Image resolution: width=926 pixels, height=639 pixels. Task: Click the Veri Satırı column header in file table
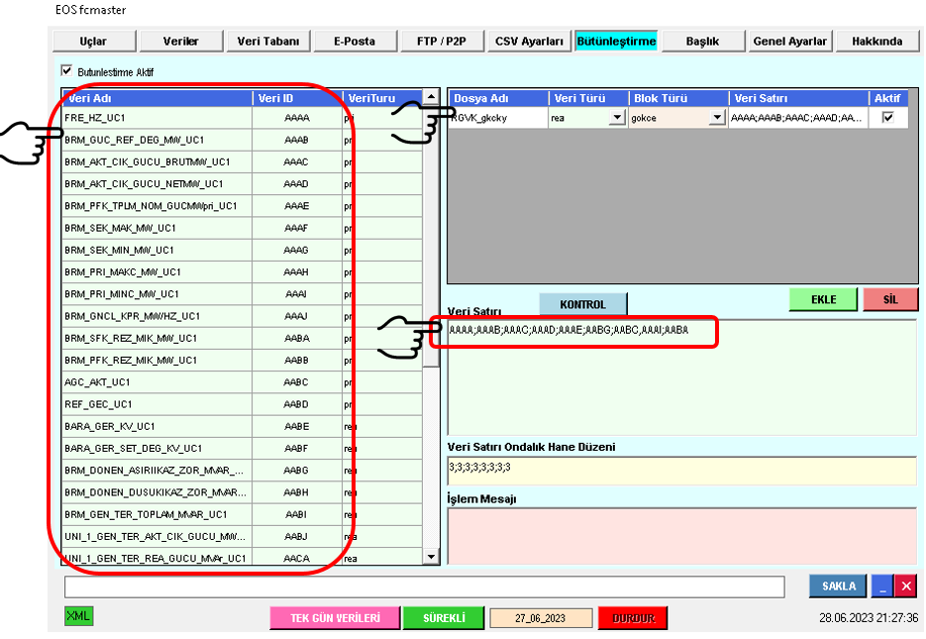[798, 98]
